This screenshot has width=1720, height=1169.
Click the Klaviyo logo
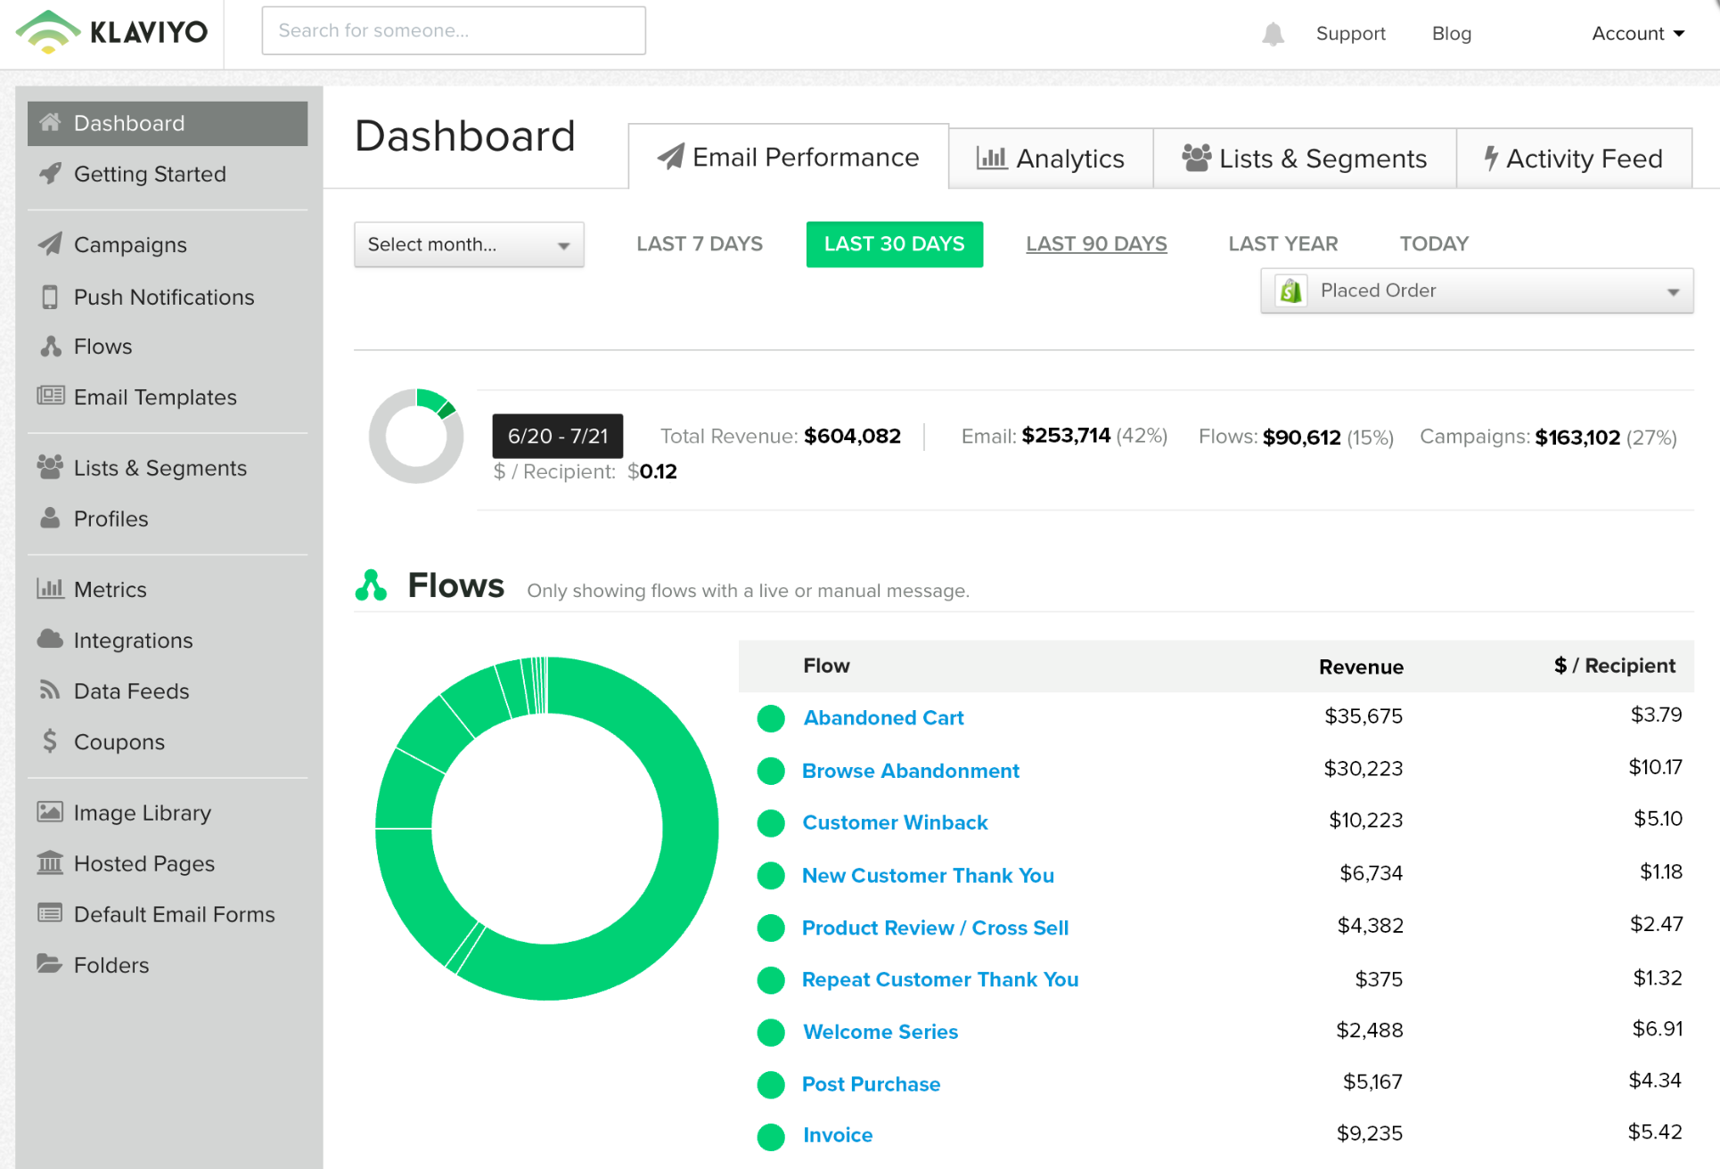(111, 32)
